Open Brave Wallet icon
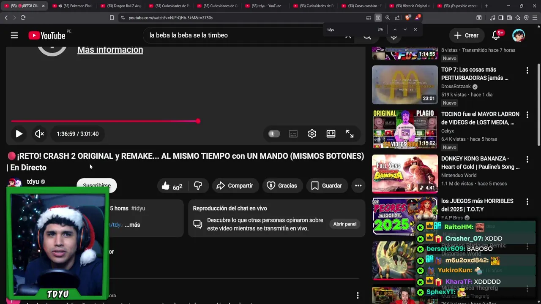Screen dimensions: 541x304 (509, 18)
